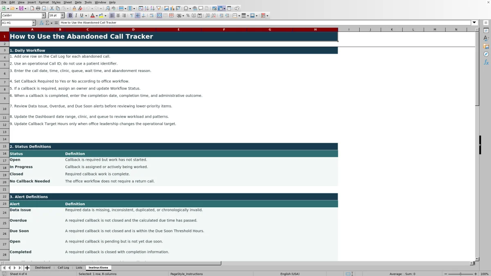
Task: Click the Function Wizard fx icon
Action: pos(42,23)
